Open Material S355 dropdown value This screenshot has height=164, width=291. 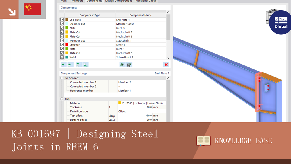tap(142, 103)
